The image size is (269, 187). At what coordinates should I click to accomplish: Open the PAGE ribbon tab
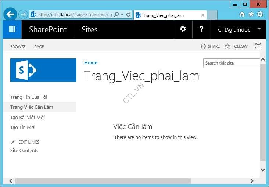tap(39, 47)
